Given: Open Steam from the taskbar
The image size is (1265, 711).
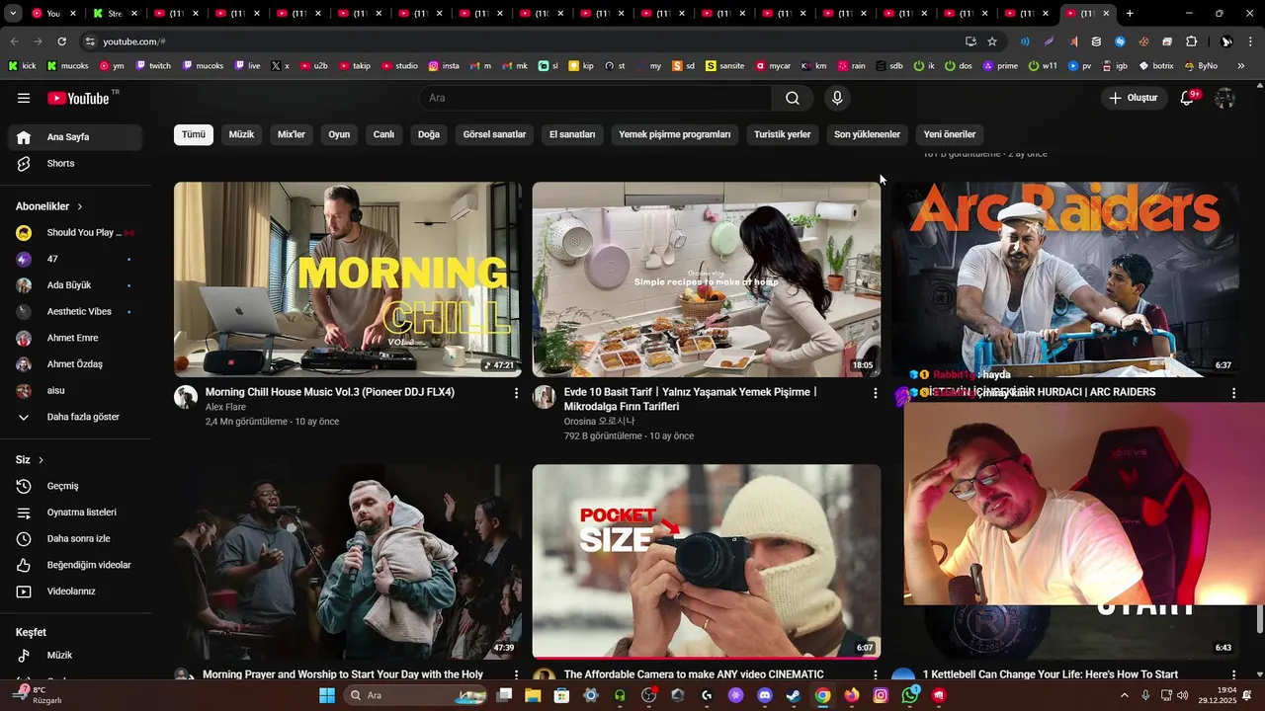Looking at the screenshot, I should 793,695.
